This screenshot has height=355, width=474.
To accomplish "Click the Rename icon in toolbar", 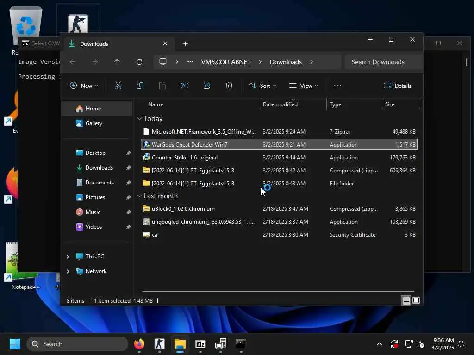I will coord(184,86).
